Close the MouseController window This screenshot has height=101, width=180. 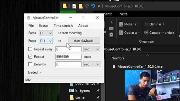point(97,17)
